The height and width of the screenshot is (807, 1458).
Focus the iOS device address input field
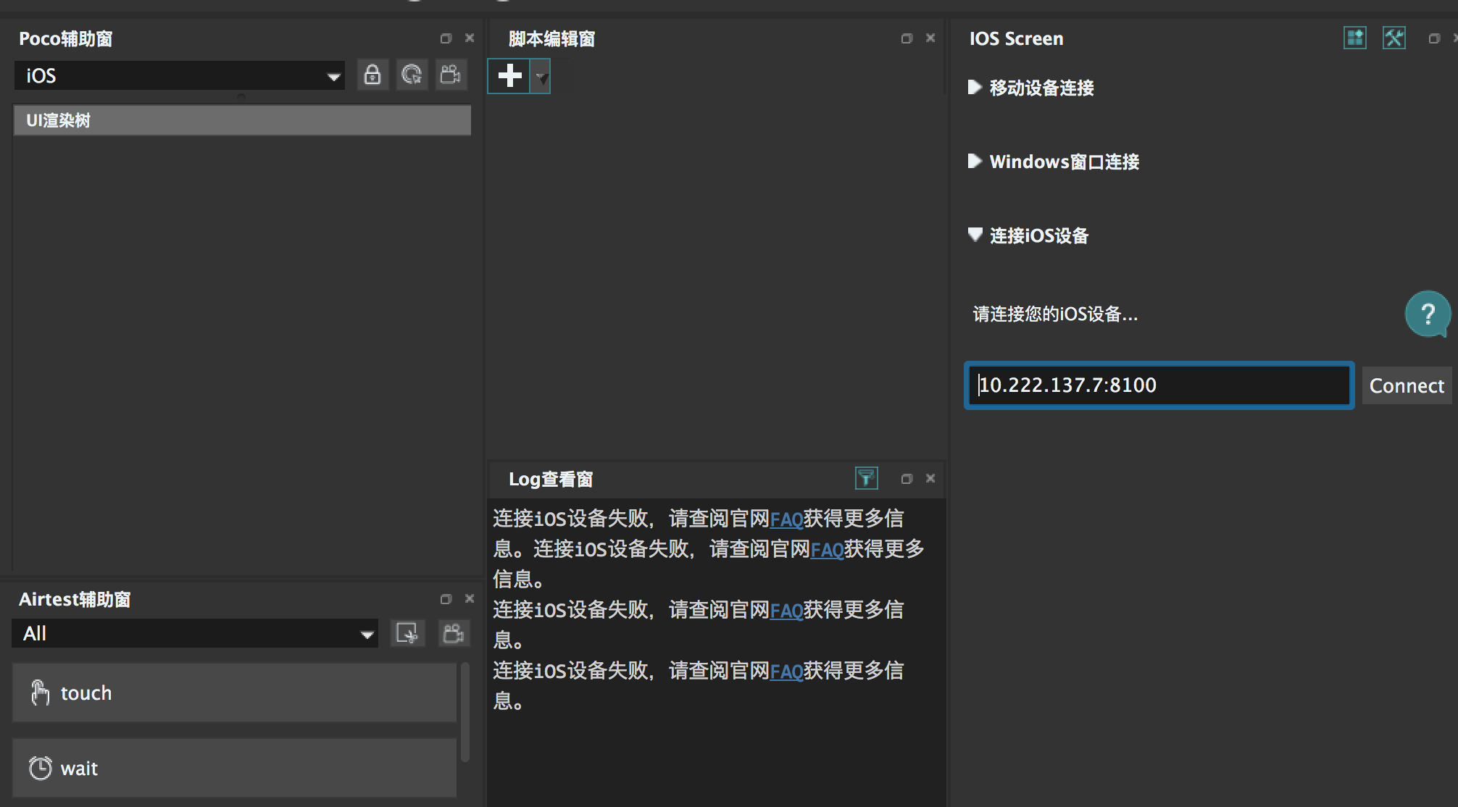coord(1159,385)
